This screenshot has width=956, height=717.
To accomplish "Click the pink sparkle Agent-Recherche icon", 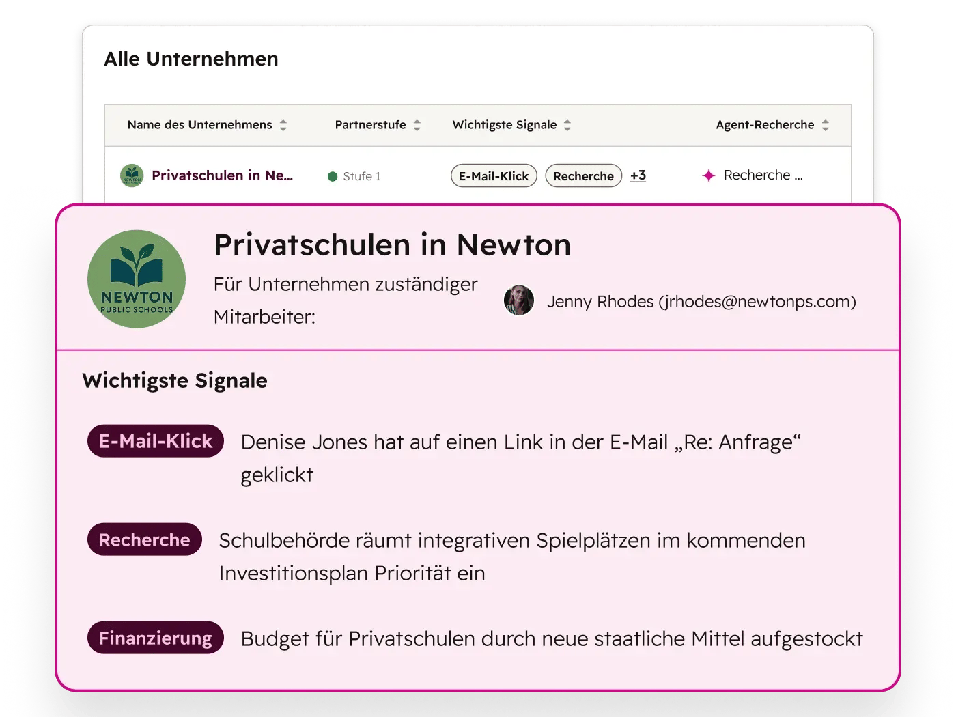I will pos(709,175).
